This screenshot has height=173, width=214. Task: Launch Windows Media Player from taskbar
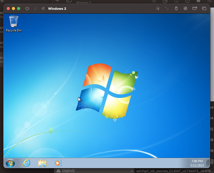point(58,163)
